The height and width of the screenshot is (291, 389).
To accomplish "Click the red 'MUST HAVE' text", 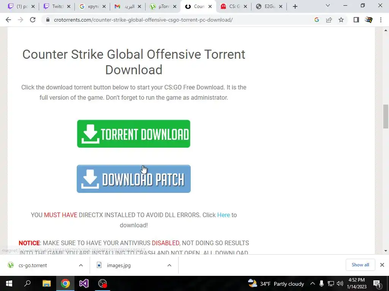I will click(x=60, y=215).
